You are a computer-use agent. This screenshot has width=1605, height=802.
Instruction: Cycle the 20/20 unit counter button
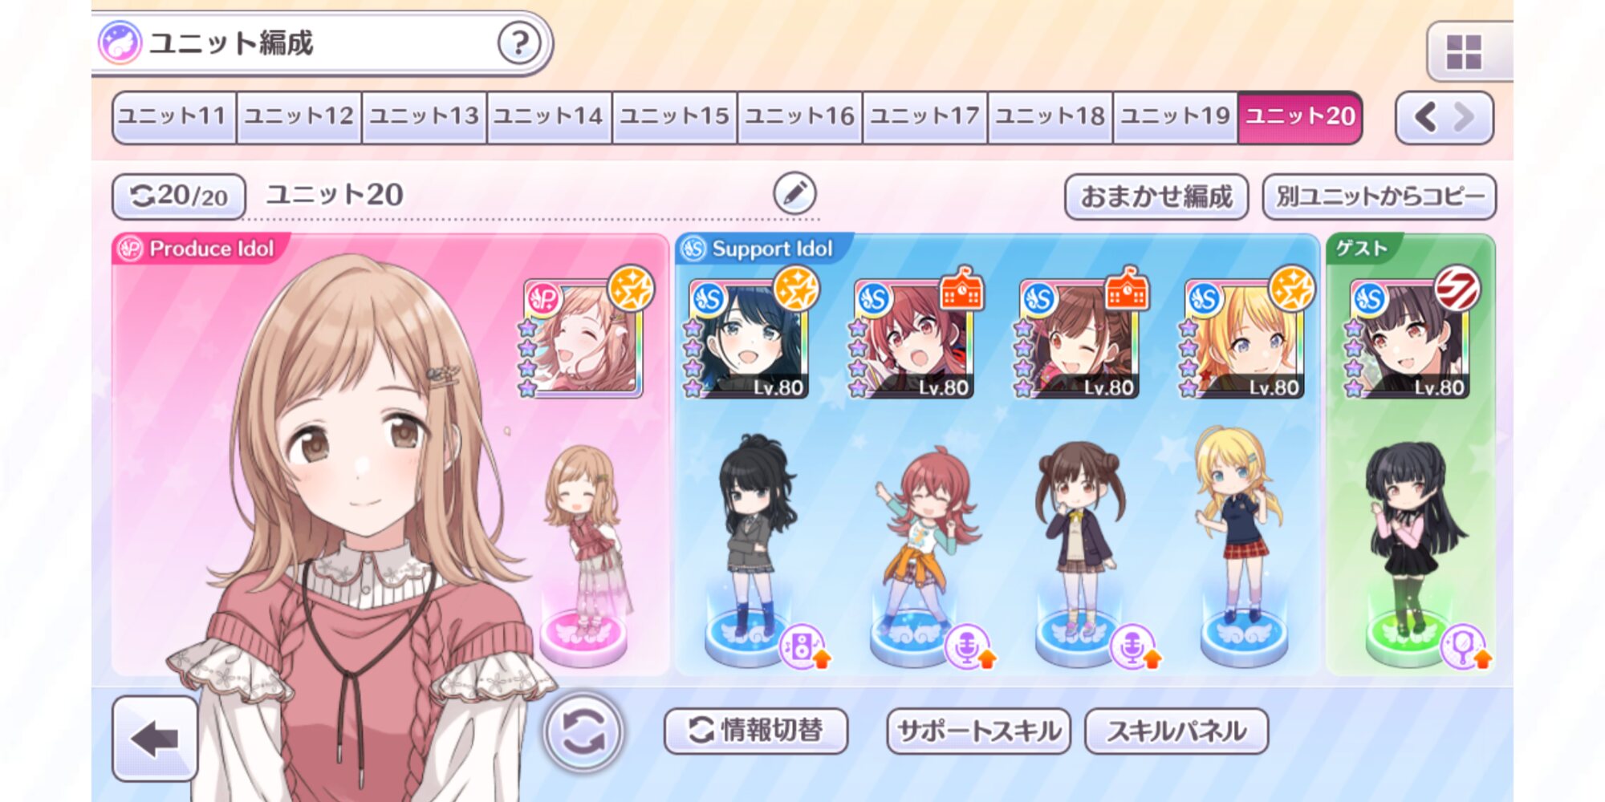pos(178,196)
